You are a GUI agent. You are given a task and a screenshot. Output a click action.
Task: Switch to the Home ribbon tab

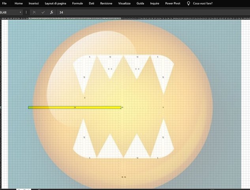(x=19, y=3)
